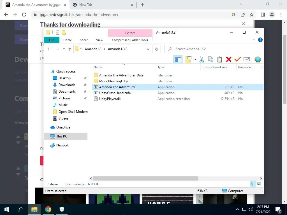
Task: Switch to details view layout button
Action: pyautogui.click(x=253, y=184)
